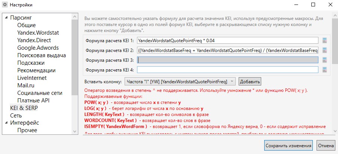Image resolution: width=338 pixels, height=154 pixels.
Task: Select Общие in the settings tree
Action: click(26, 25)
